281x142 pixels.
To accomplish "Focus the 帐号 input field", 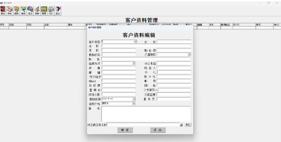I will [x=174, y=81].
